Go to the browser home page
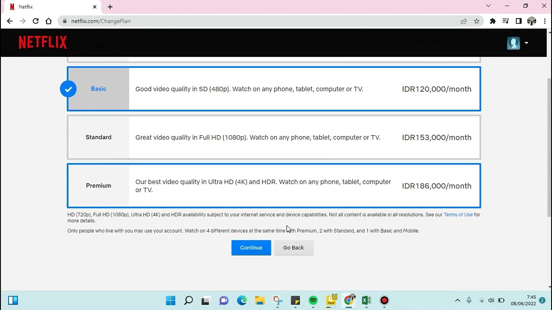This screenshot has height=310, width=552. pyautogui.click(x=49, y=21)
